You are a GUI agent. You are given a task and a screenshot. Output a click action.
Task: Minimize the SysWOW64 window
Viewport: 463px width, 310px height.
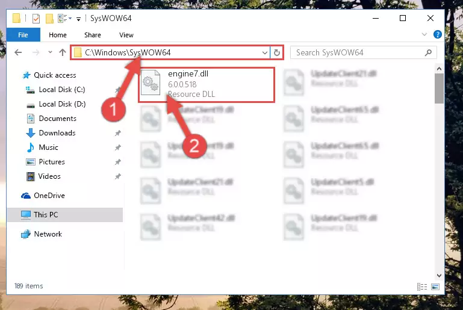click(x=376, y=18)
